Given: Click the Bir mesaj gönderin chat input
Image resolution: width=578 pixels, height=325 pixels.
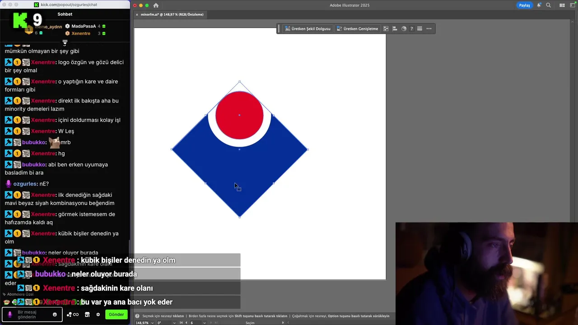Looking at the screenshot, I should (33, 315).
